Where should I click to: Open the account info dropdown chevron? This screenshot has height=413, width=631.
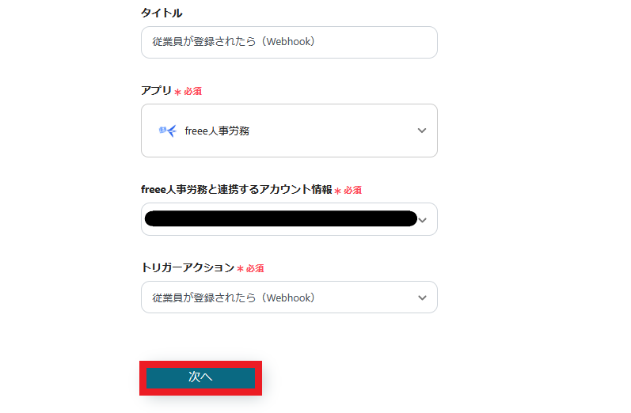[x=423, y=220]
